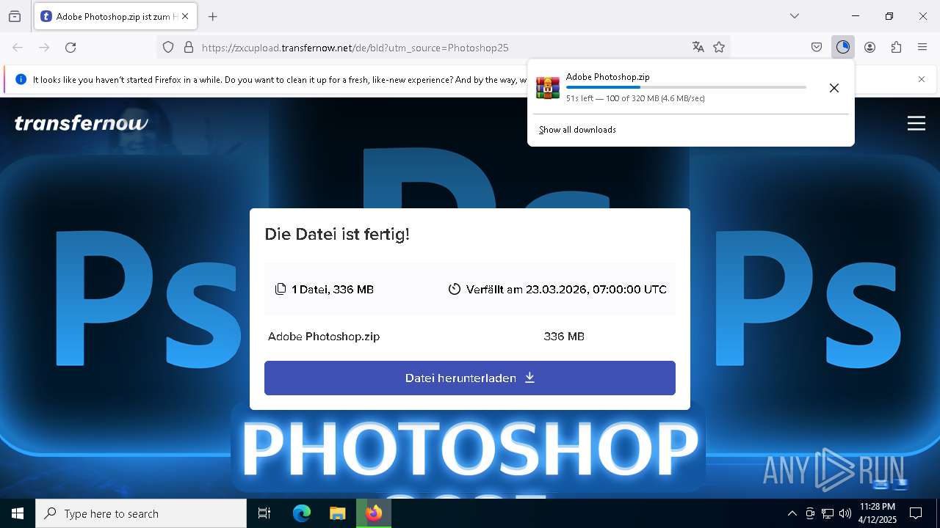The image size is (940, 528).
Task: Click the files copy icon beside 1 Datei
Action: coord(281,289)
